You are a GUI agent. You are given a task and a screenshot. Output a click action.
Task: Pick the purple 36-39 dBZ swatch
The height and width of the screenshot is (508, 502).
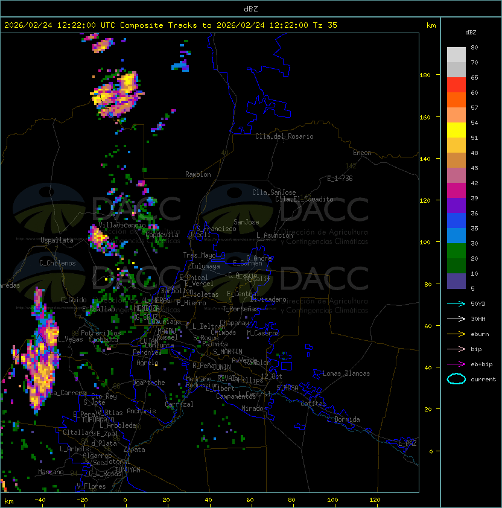click(456, 206)
